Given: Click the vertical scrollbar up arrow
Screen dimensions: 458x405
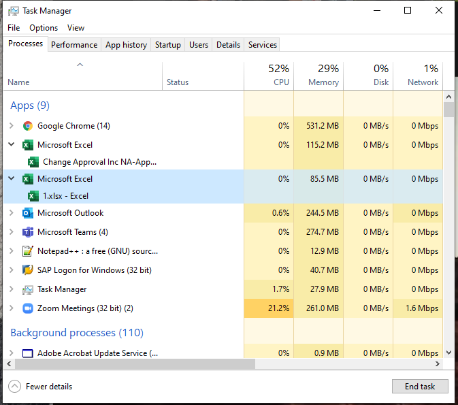Looking at the screenshot, I should (x=448, y=96).
